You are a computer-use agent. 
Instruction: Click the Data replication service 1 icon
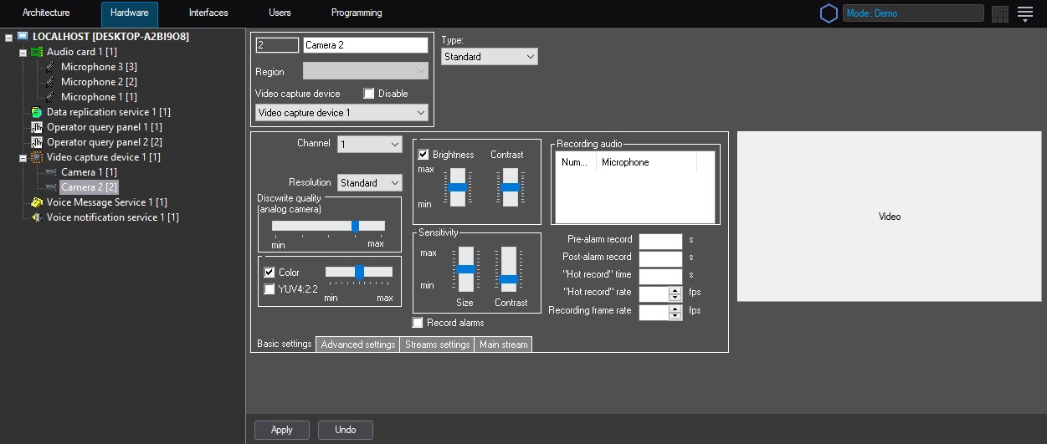coord(37,112)
